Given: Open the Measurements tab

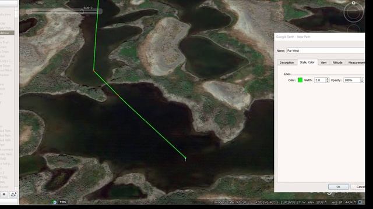Looking at the screenshot, I should click(356, 63).
